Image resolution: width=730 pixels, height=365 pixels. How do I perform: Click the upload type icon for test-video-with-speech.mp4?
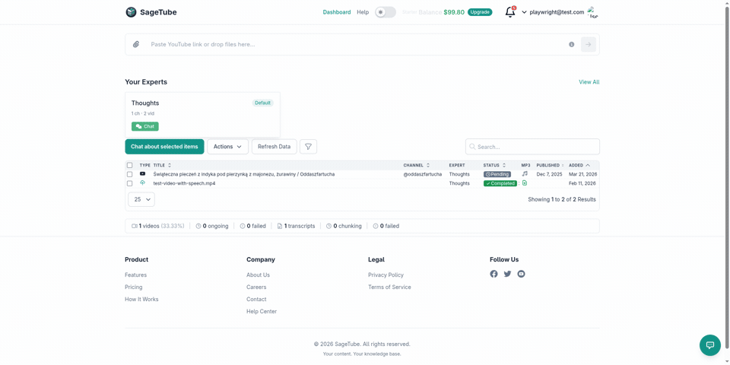[142, 183]
